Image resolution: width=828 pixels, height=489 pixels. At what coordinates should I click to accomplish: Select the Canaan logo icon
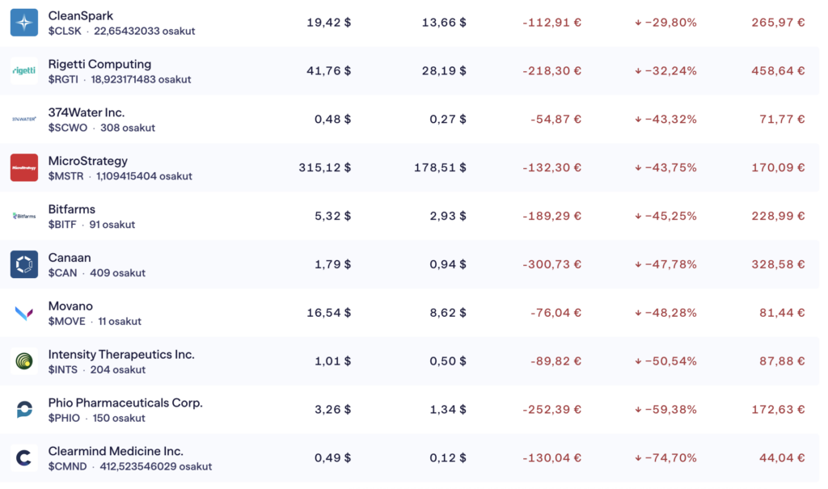point(24,264)
